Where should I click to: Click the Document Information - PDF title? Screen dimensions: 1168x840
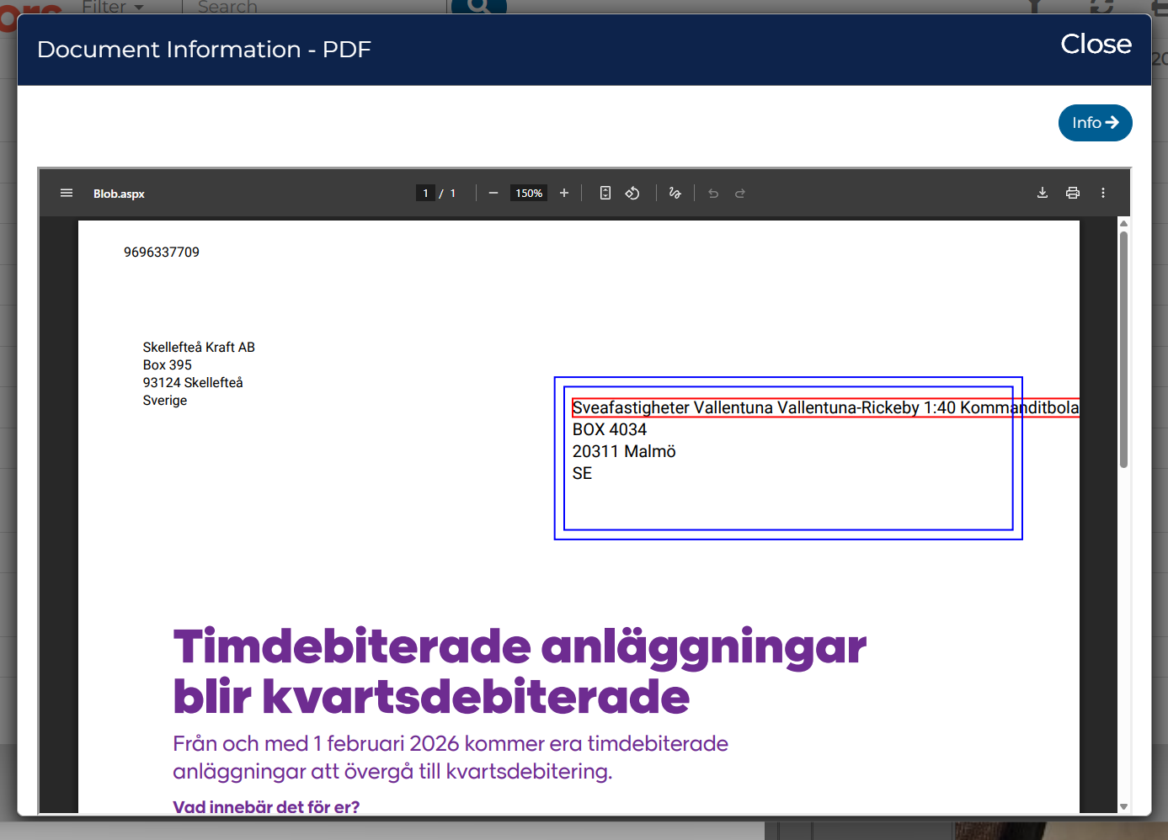coord(204,49)
